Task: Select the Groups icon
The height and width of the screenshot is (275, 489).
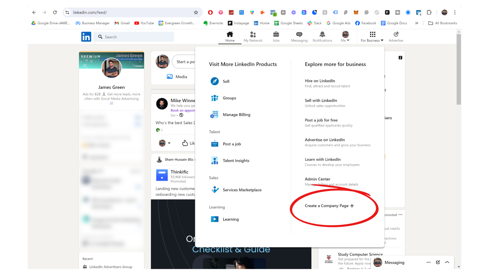Action: pos(215,98)
